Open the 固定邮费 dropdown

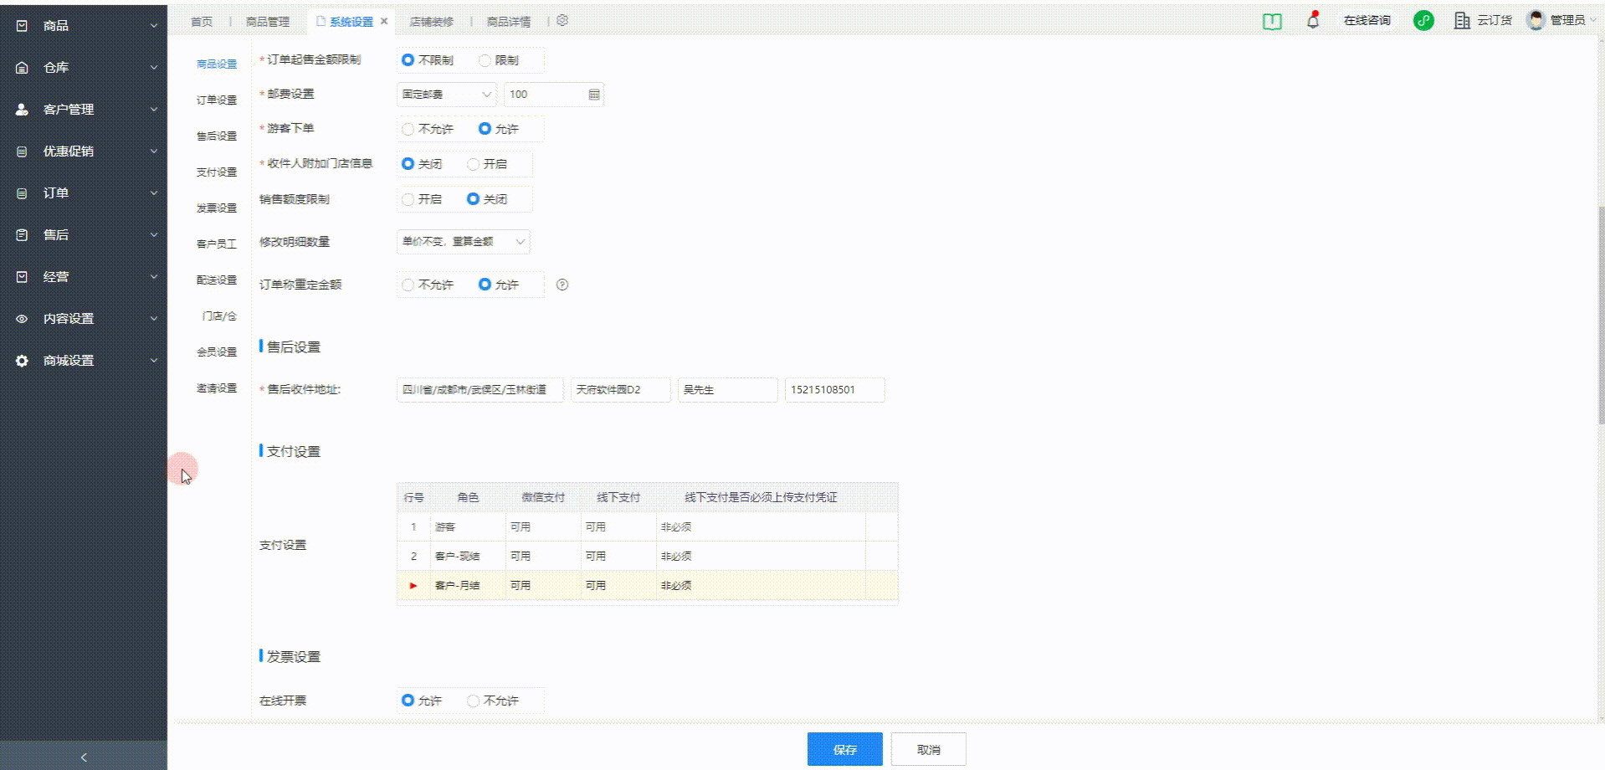click(446, 95)
